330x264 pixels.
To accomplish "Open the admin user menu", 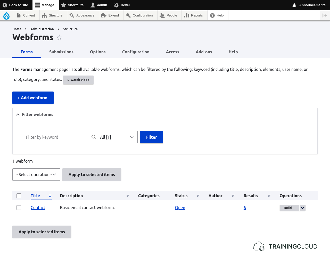I will pyautogui.click(x=99, y=5).
